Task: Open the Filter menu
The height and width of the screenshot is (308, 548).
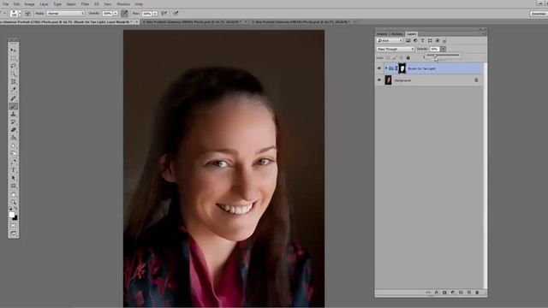Action: coord(85,4)
